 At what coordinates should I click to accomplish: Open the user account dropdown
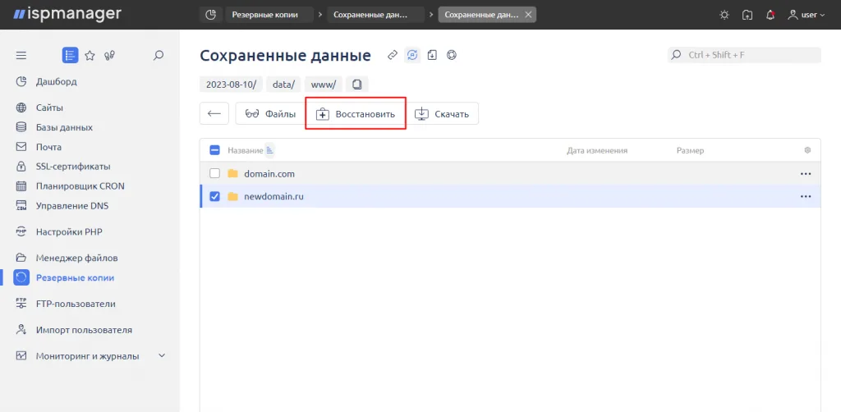(x=807, y=15)
